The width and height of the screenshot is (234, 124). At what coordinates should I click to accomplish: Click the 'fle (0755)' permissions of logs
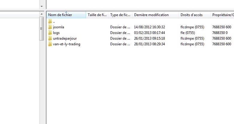[188, 33]
